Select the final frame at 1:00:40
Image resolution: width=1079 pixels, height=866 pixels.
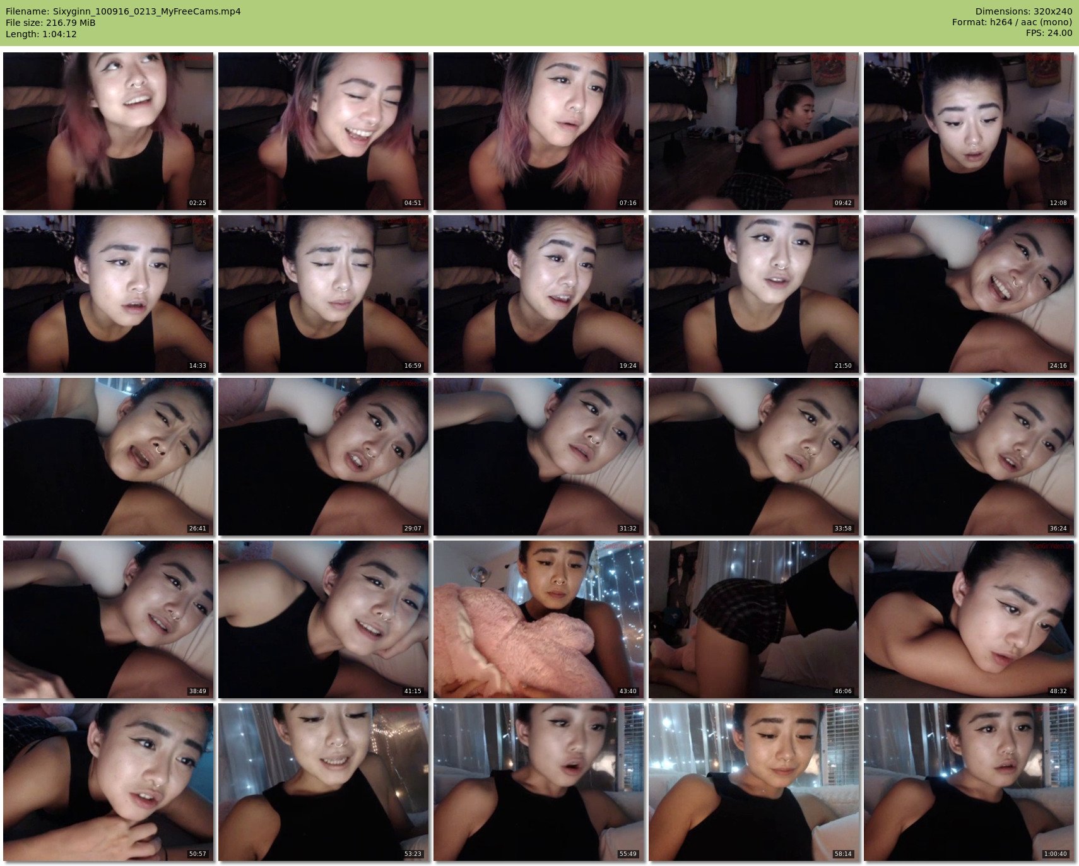click(969, 782)
